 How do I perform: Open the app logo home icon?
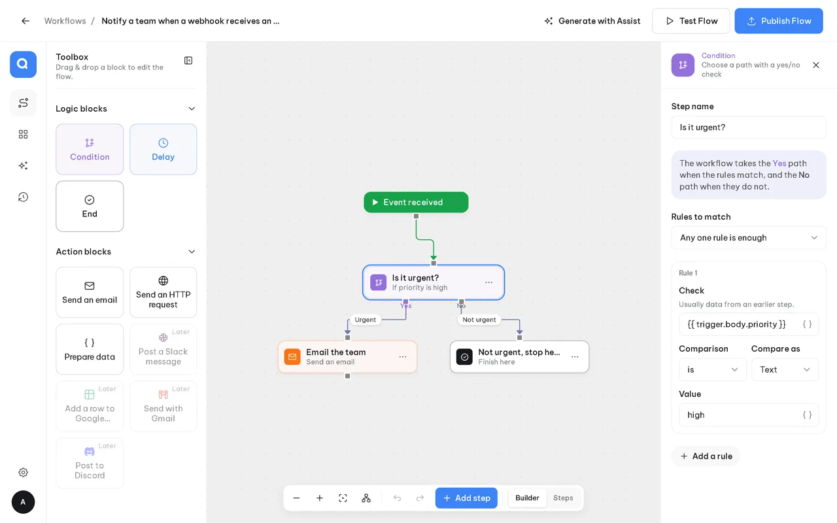point(23,64)
